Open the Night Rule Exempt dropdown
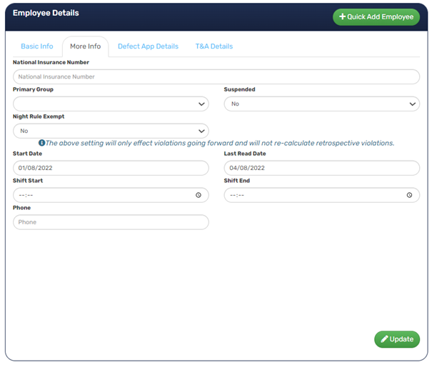432x365 pixels. tap(111, 131)
